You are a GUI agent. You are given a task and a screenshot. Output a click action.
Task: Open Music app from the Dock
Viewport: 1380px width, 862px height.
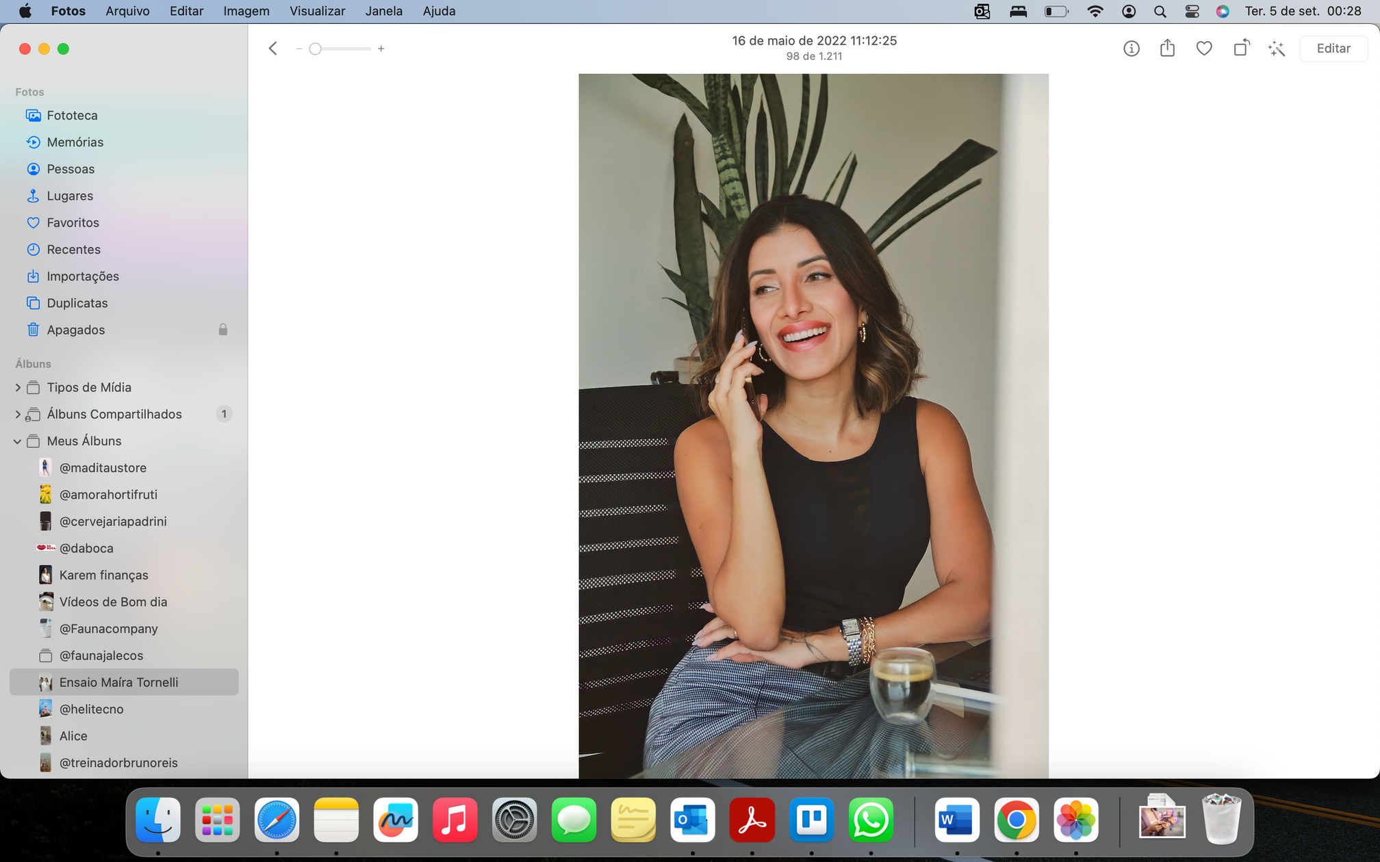point(455,820)
